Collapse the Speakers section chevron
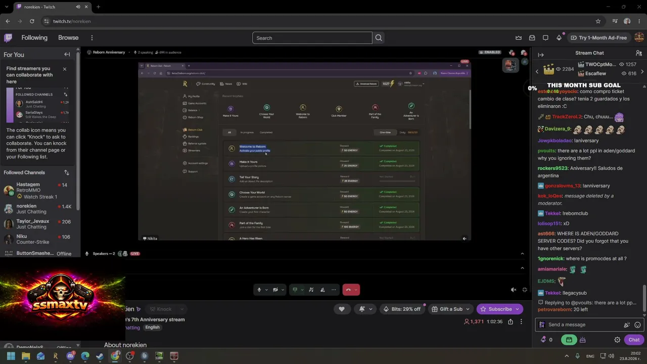Image resolution: width=647 pixels, height=364 pixels. pos(522,254)
